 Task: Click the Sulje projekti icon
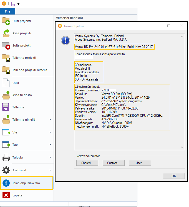[6, 45]
